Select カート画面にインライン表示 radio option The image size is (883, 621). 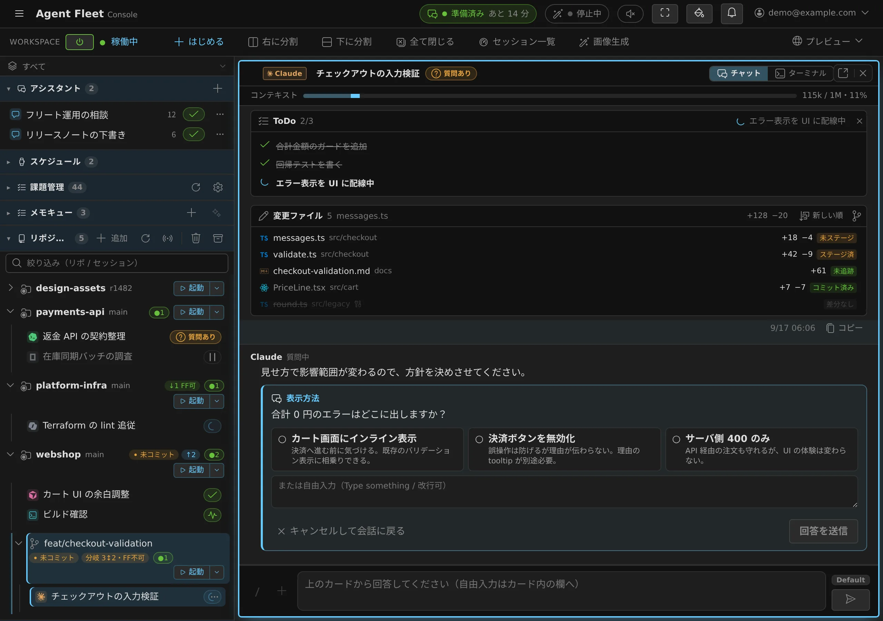click(282, 439)
